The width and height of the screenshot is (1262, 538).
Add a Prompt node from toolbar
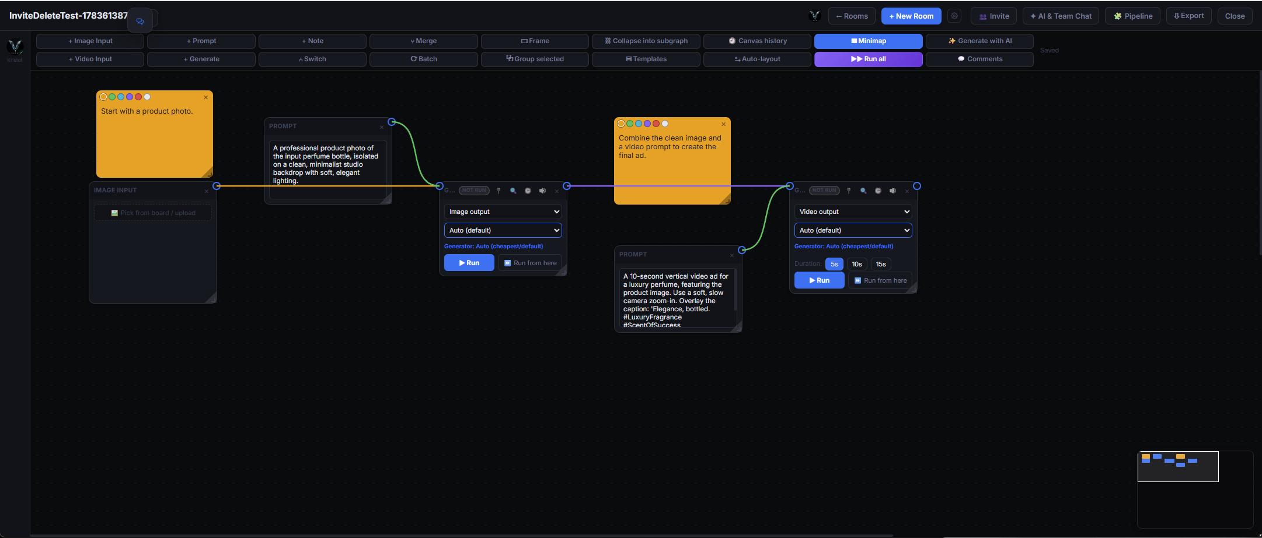click(201, 41)
